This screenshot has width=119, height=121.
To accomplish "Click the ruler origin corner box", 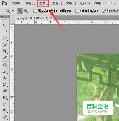I will coord(12,22).
